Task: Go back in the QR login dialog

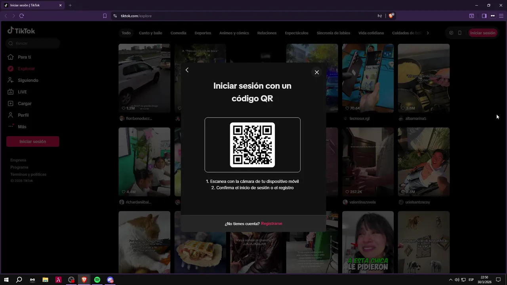Action: (x=187, y=70)
